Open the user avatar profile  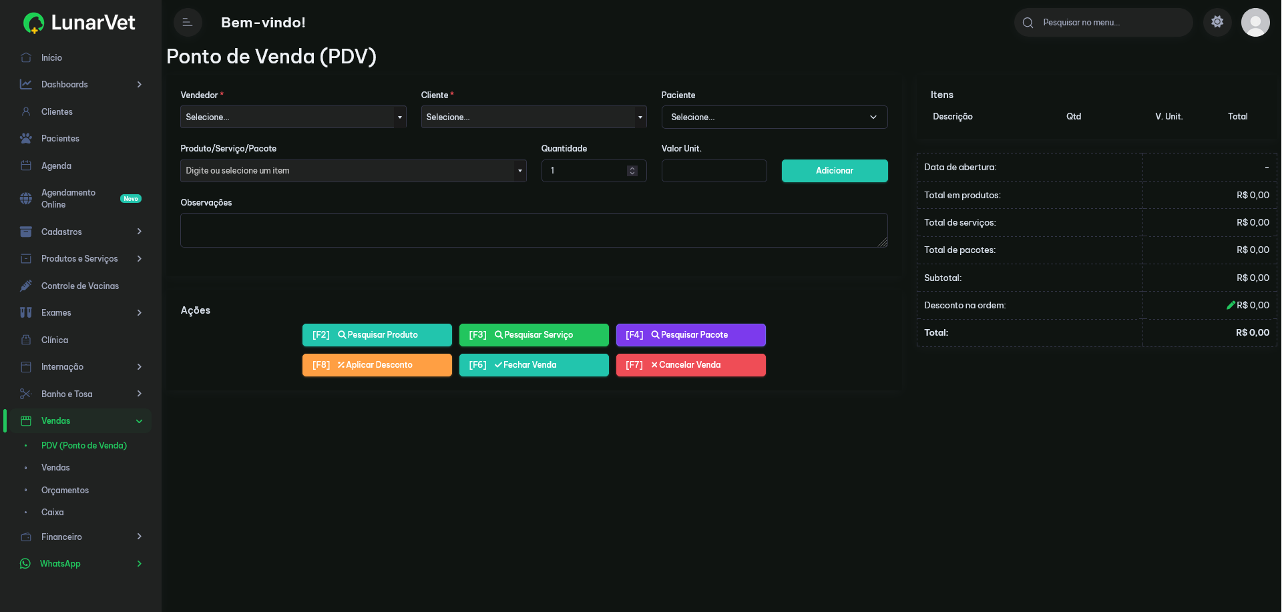click(x=1255, y=23)
